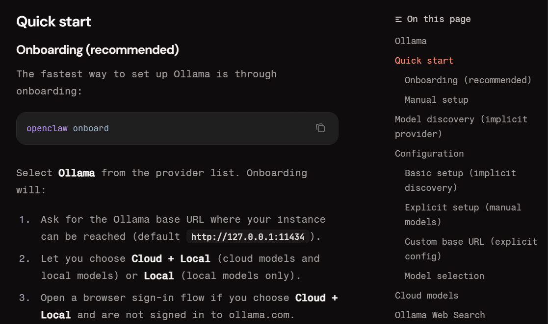Screen dimensions: 548x324
Task: Go to Basic setup (implicit discovery)
Action: tap(460, 180)
